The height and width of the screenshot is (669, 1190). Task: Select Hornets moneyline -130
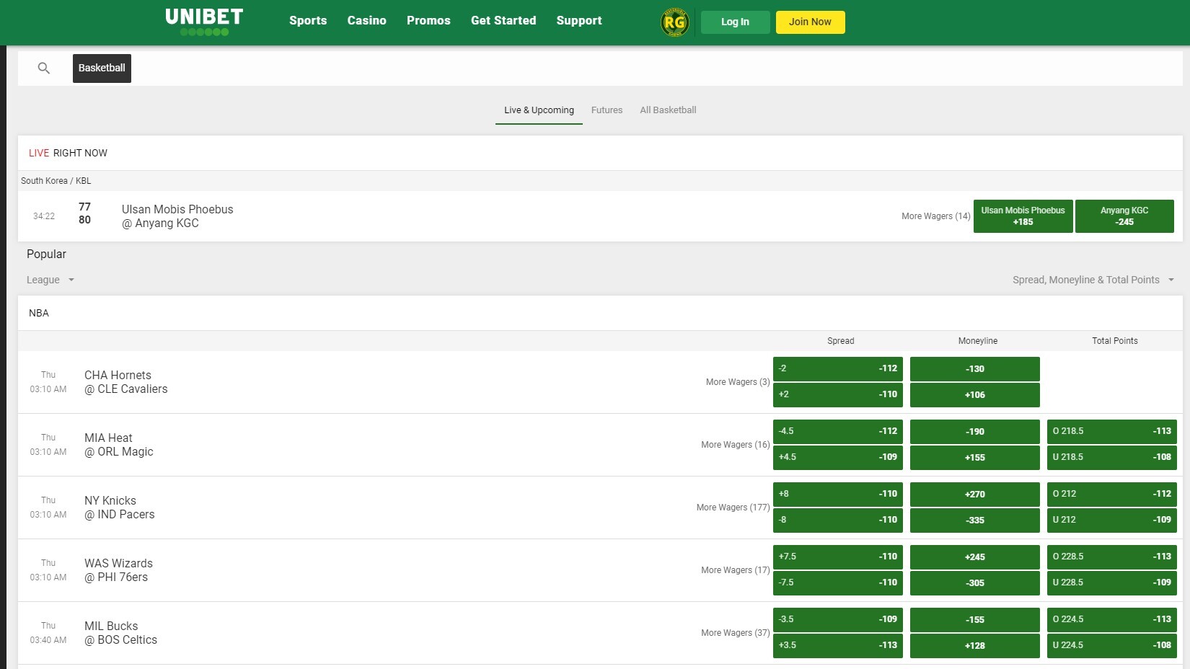pos(975,368)
